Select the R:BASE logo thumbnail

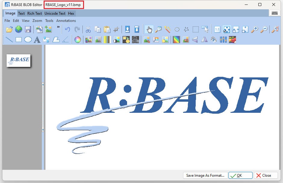pos(19,61)
